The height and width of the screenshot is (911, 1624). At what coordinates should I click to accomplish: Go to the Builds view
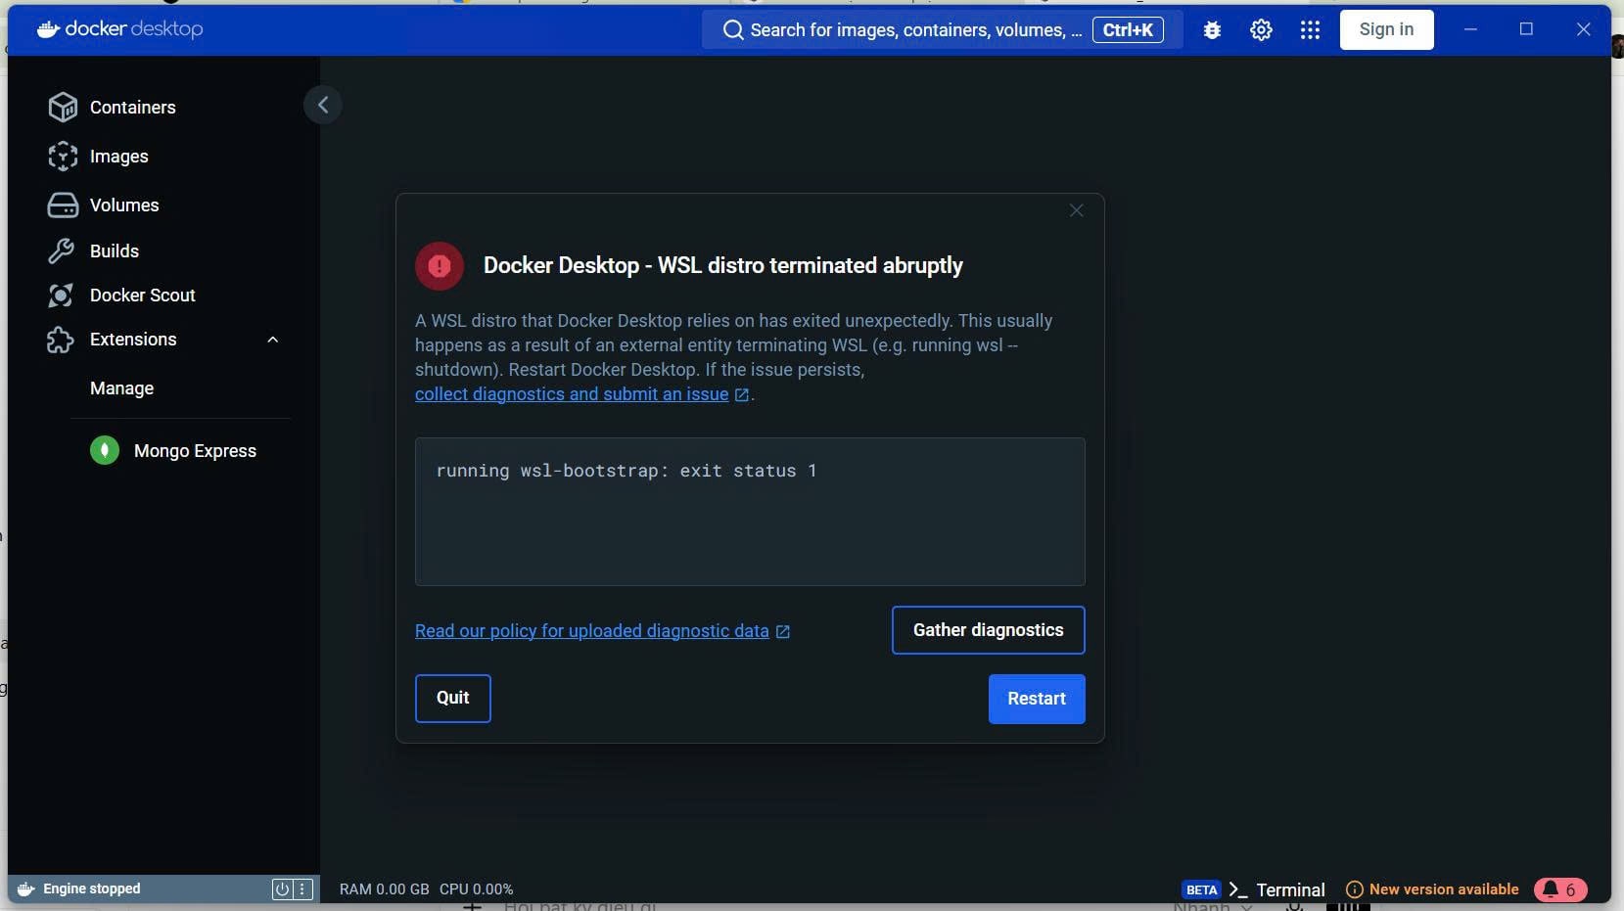(115, 251)
